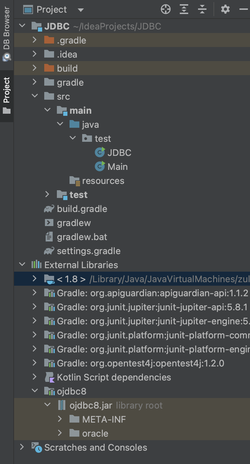Click the Collapse All icon in toolbar
Screen dimensions: 250x464
pos(202,9)
